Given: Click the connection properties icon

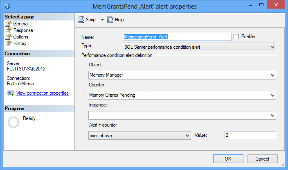Looking at the screenshot, I should coord(10,93).
